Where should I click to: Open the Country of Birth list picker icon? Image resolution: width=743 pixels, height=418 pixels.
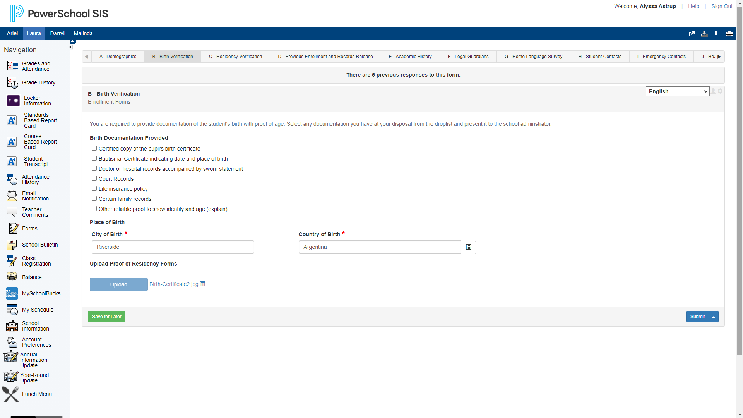[468, 247]
